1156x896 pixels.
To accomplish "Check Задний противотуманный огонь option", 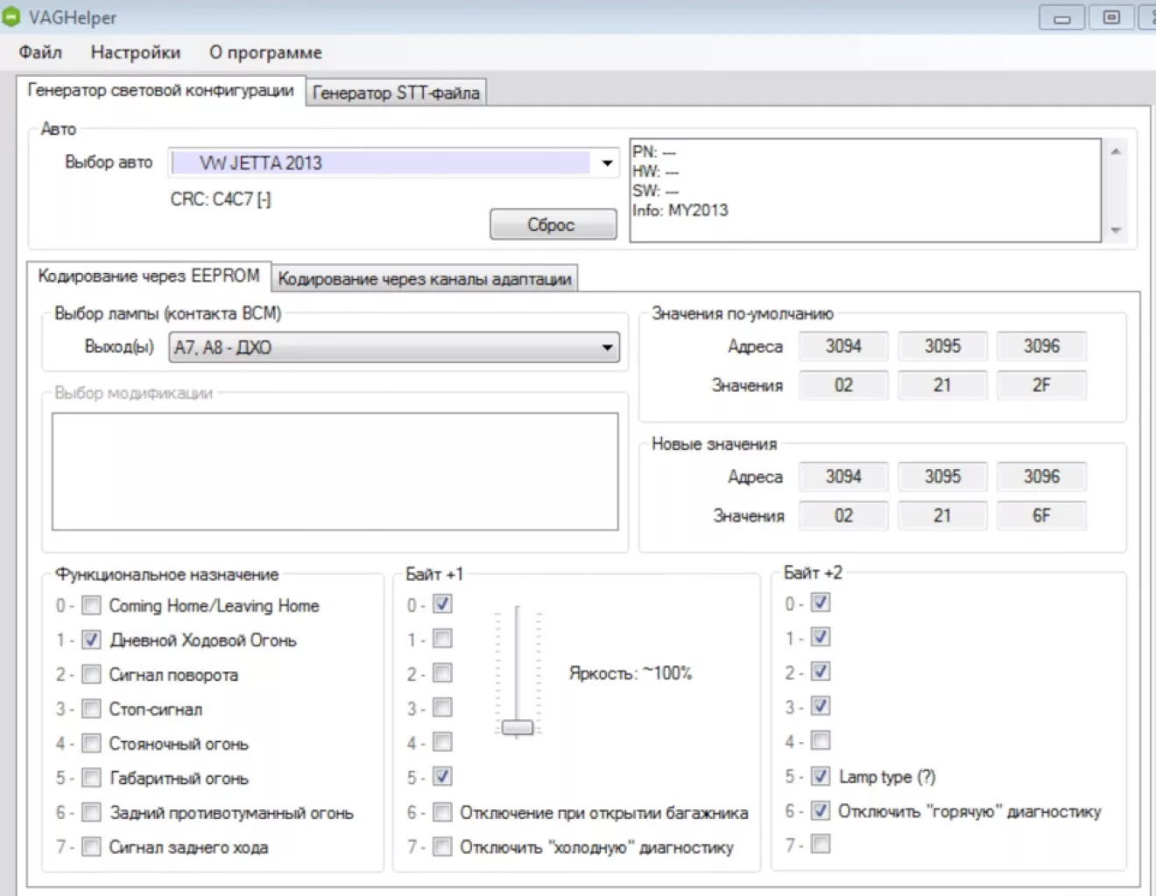I will (91, 813).
